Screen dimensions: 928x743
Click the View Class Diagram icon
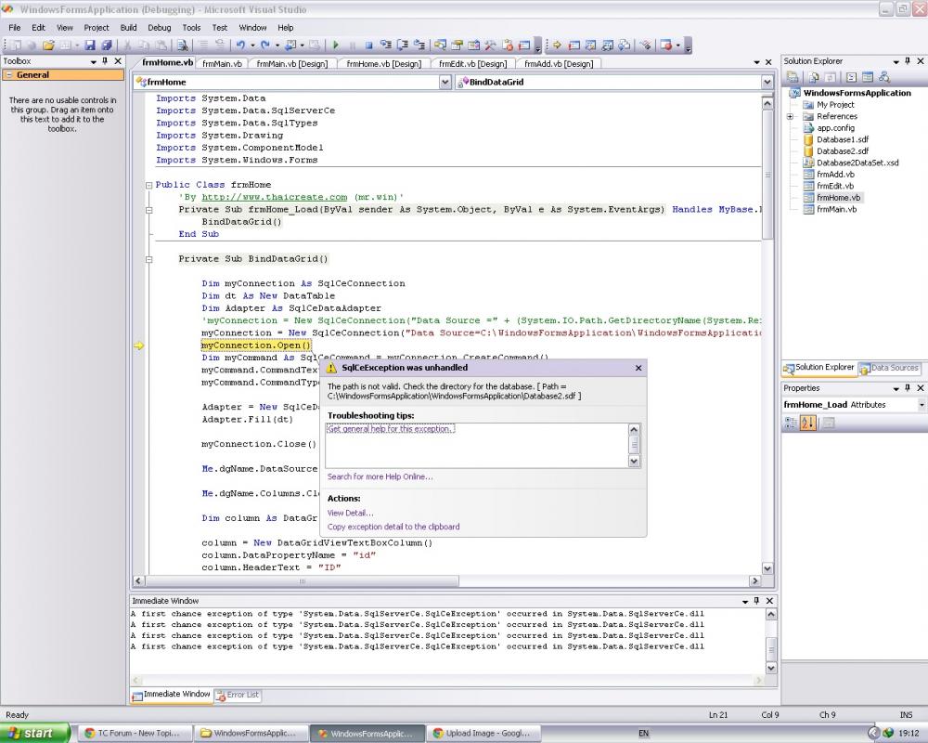click(884, 77)
